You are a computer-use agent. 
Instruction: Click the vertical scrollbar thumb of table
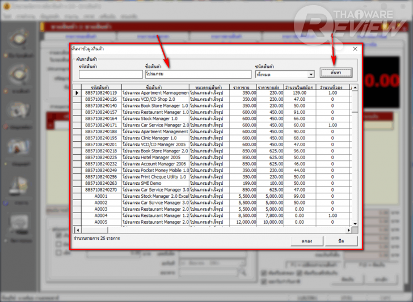click(x=355, y=101)
